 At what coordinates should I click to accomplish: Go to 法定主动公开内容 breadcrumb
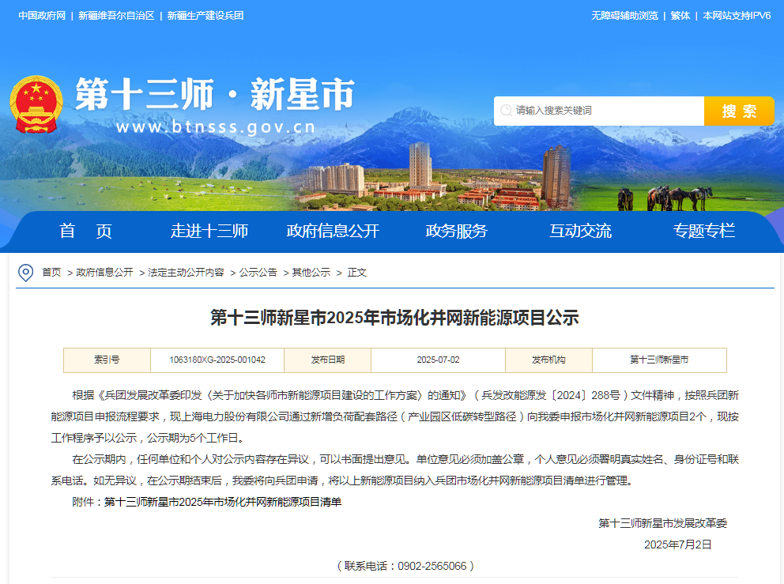tap(186, 273)
